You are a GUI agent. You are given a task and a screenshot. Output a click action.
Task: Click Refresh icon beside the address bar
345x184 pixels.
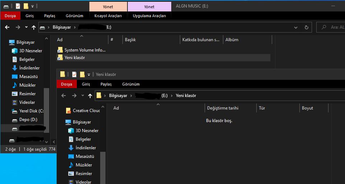[306, 27]
